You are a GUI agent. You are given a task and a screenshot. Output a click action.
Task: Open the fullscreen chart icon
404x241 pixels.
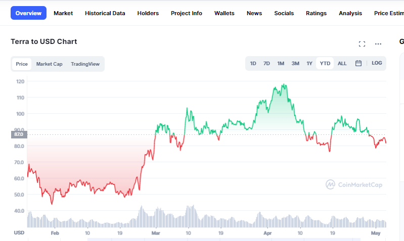pyautogui.click(x=362, y=44)
